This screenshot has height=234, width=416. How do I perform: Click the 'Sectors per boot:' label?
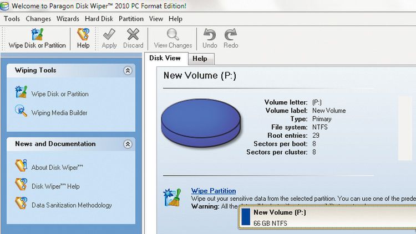281,144
